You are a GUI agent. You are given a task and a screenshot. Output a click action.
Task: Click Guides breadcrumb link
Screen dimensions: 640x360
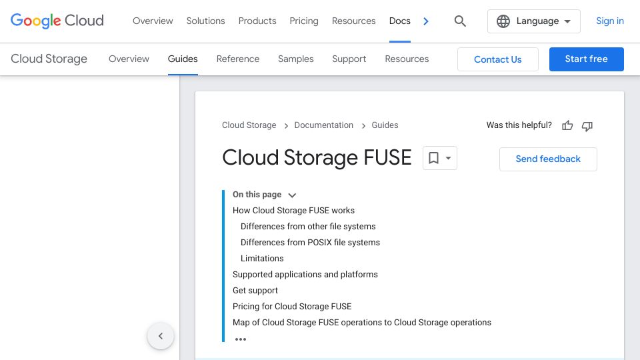click(x=385, y=125)
